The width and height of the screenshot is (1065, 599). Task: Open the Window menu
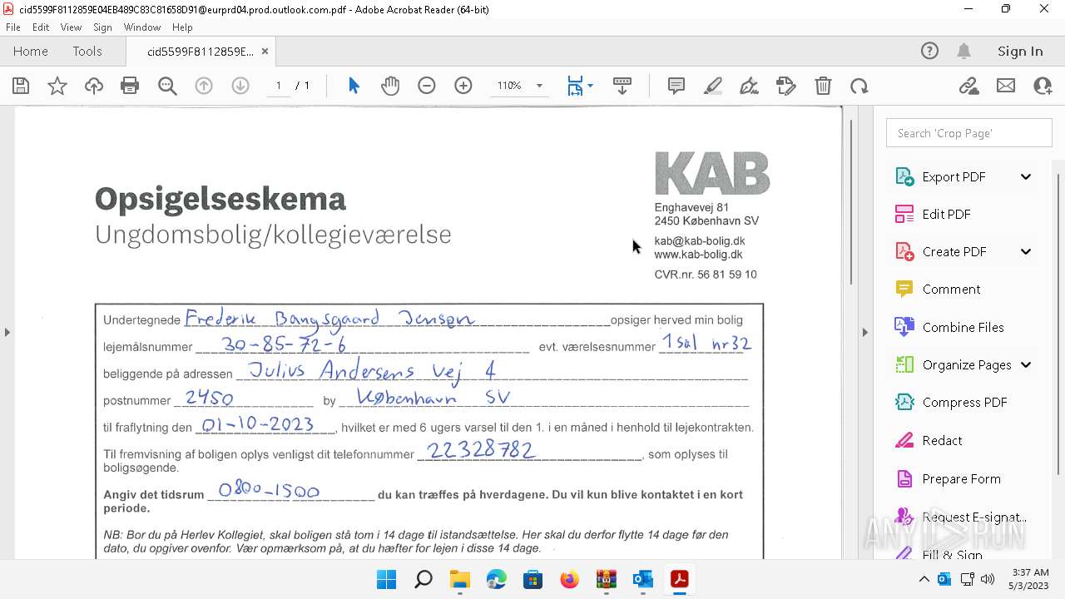click(x=142, y=27)
